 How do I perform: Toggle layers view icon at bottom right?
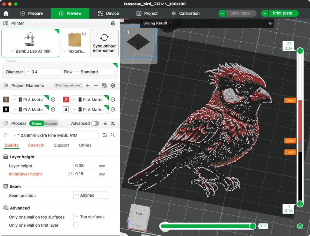300,226
